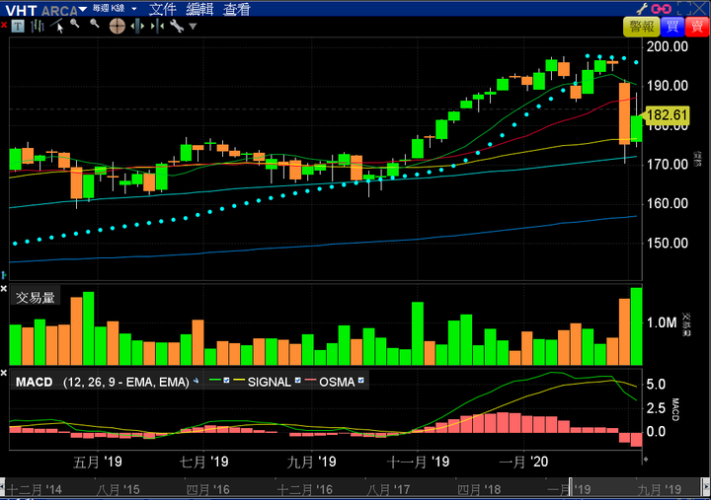711x500 pixels.
Task: Toggle the MACD green line checkbox
Action: point(226,381)
